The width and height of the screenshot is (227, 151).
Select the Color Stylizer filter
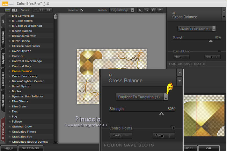[21, 51]
